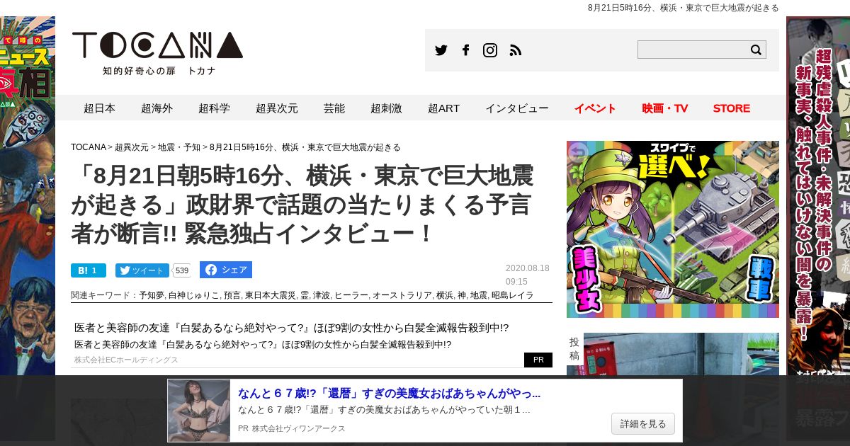The height and width of the screenshot is (446, 850).
Task: Open the 霊 keyword link
Action: (x=304, y=295)
